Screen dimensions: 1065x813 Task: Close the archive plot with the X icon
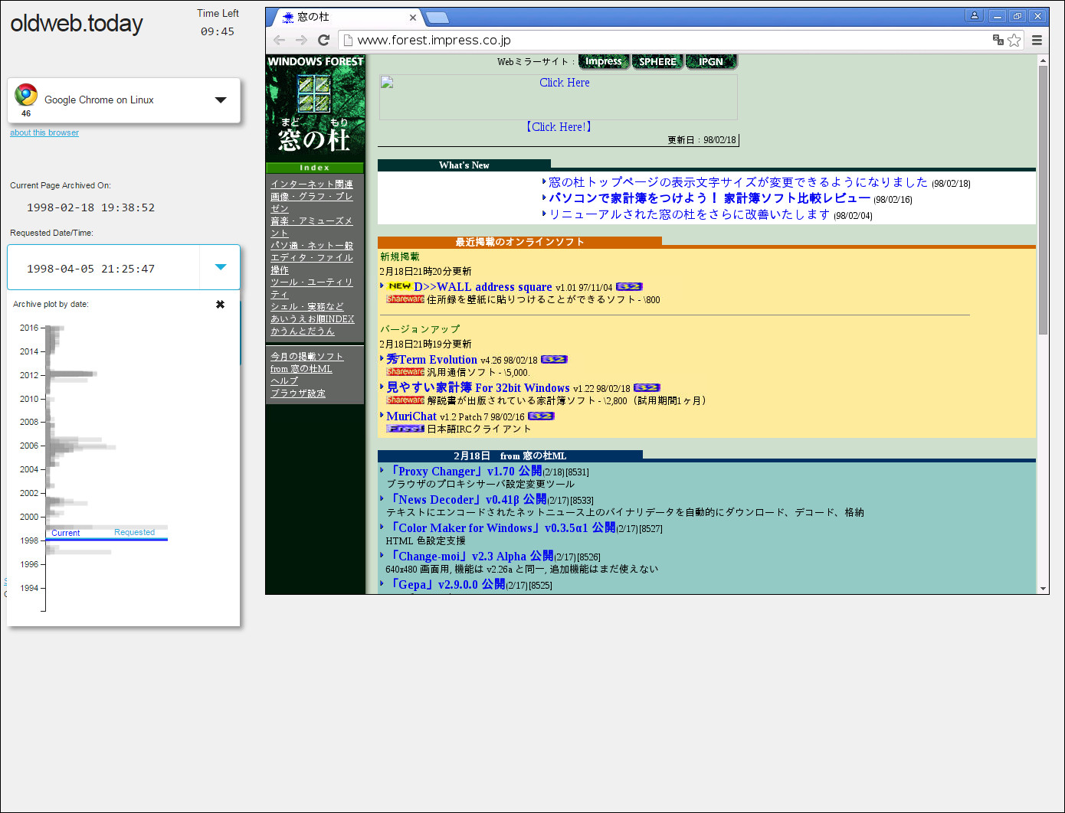[x=221, y=304]
